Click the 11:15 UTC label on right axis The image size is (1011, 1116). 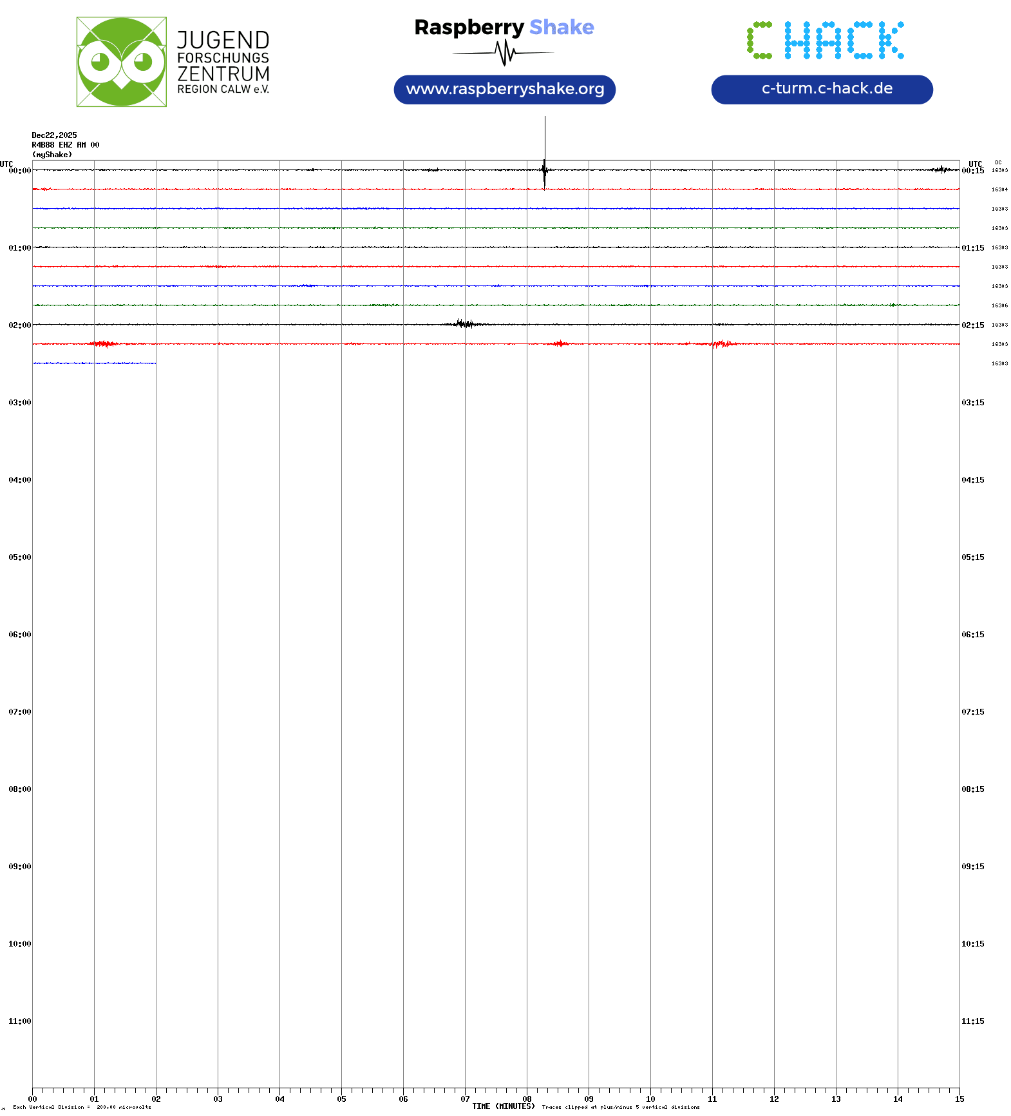point(972,1021)
